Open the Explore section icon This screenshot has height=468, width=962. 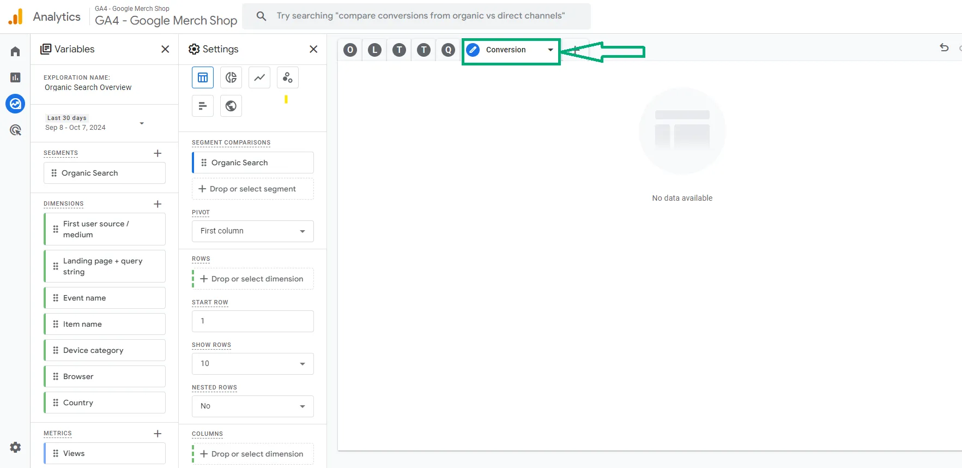[x=15, y=104]
